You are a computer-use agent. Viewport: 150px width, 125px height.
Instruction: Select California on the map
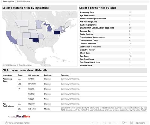click(11, 38)
